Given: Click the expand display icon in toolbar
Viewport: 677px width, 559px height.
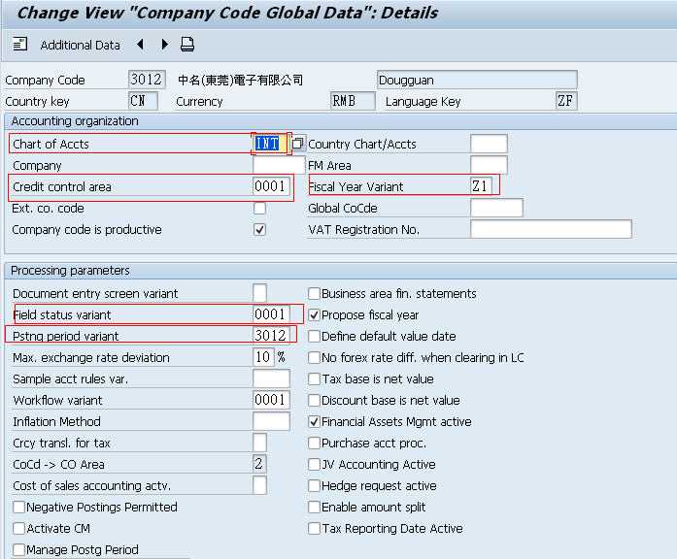Looking at the screenshot, I should click(19, 44).
